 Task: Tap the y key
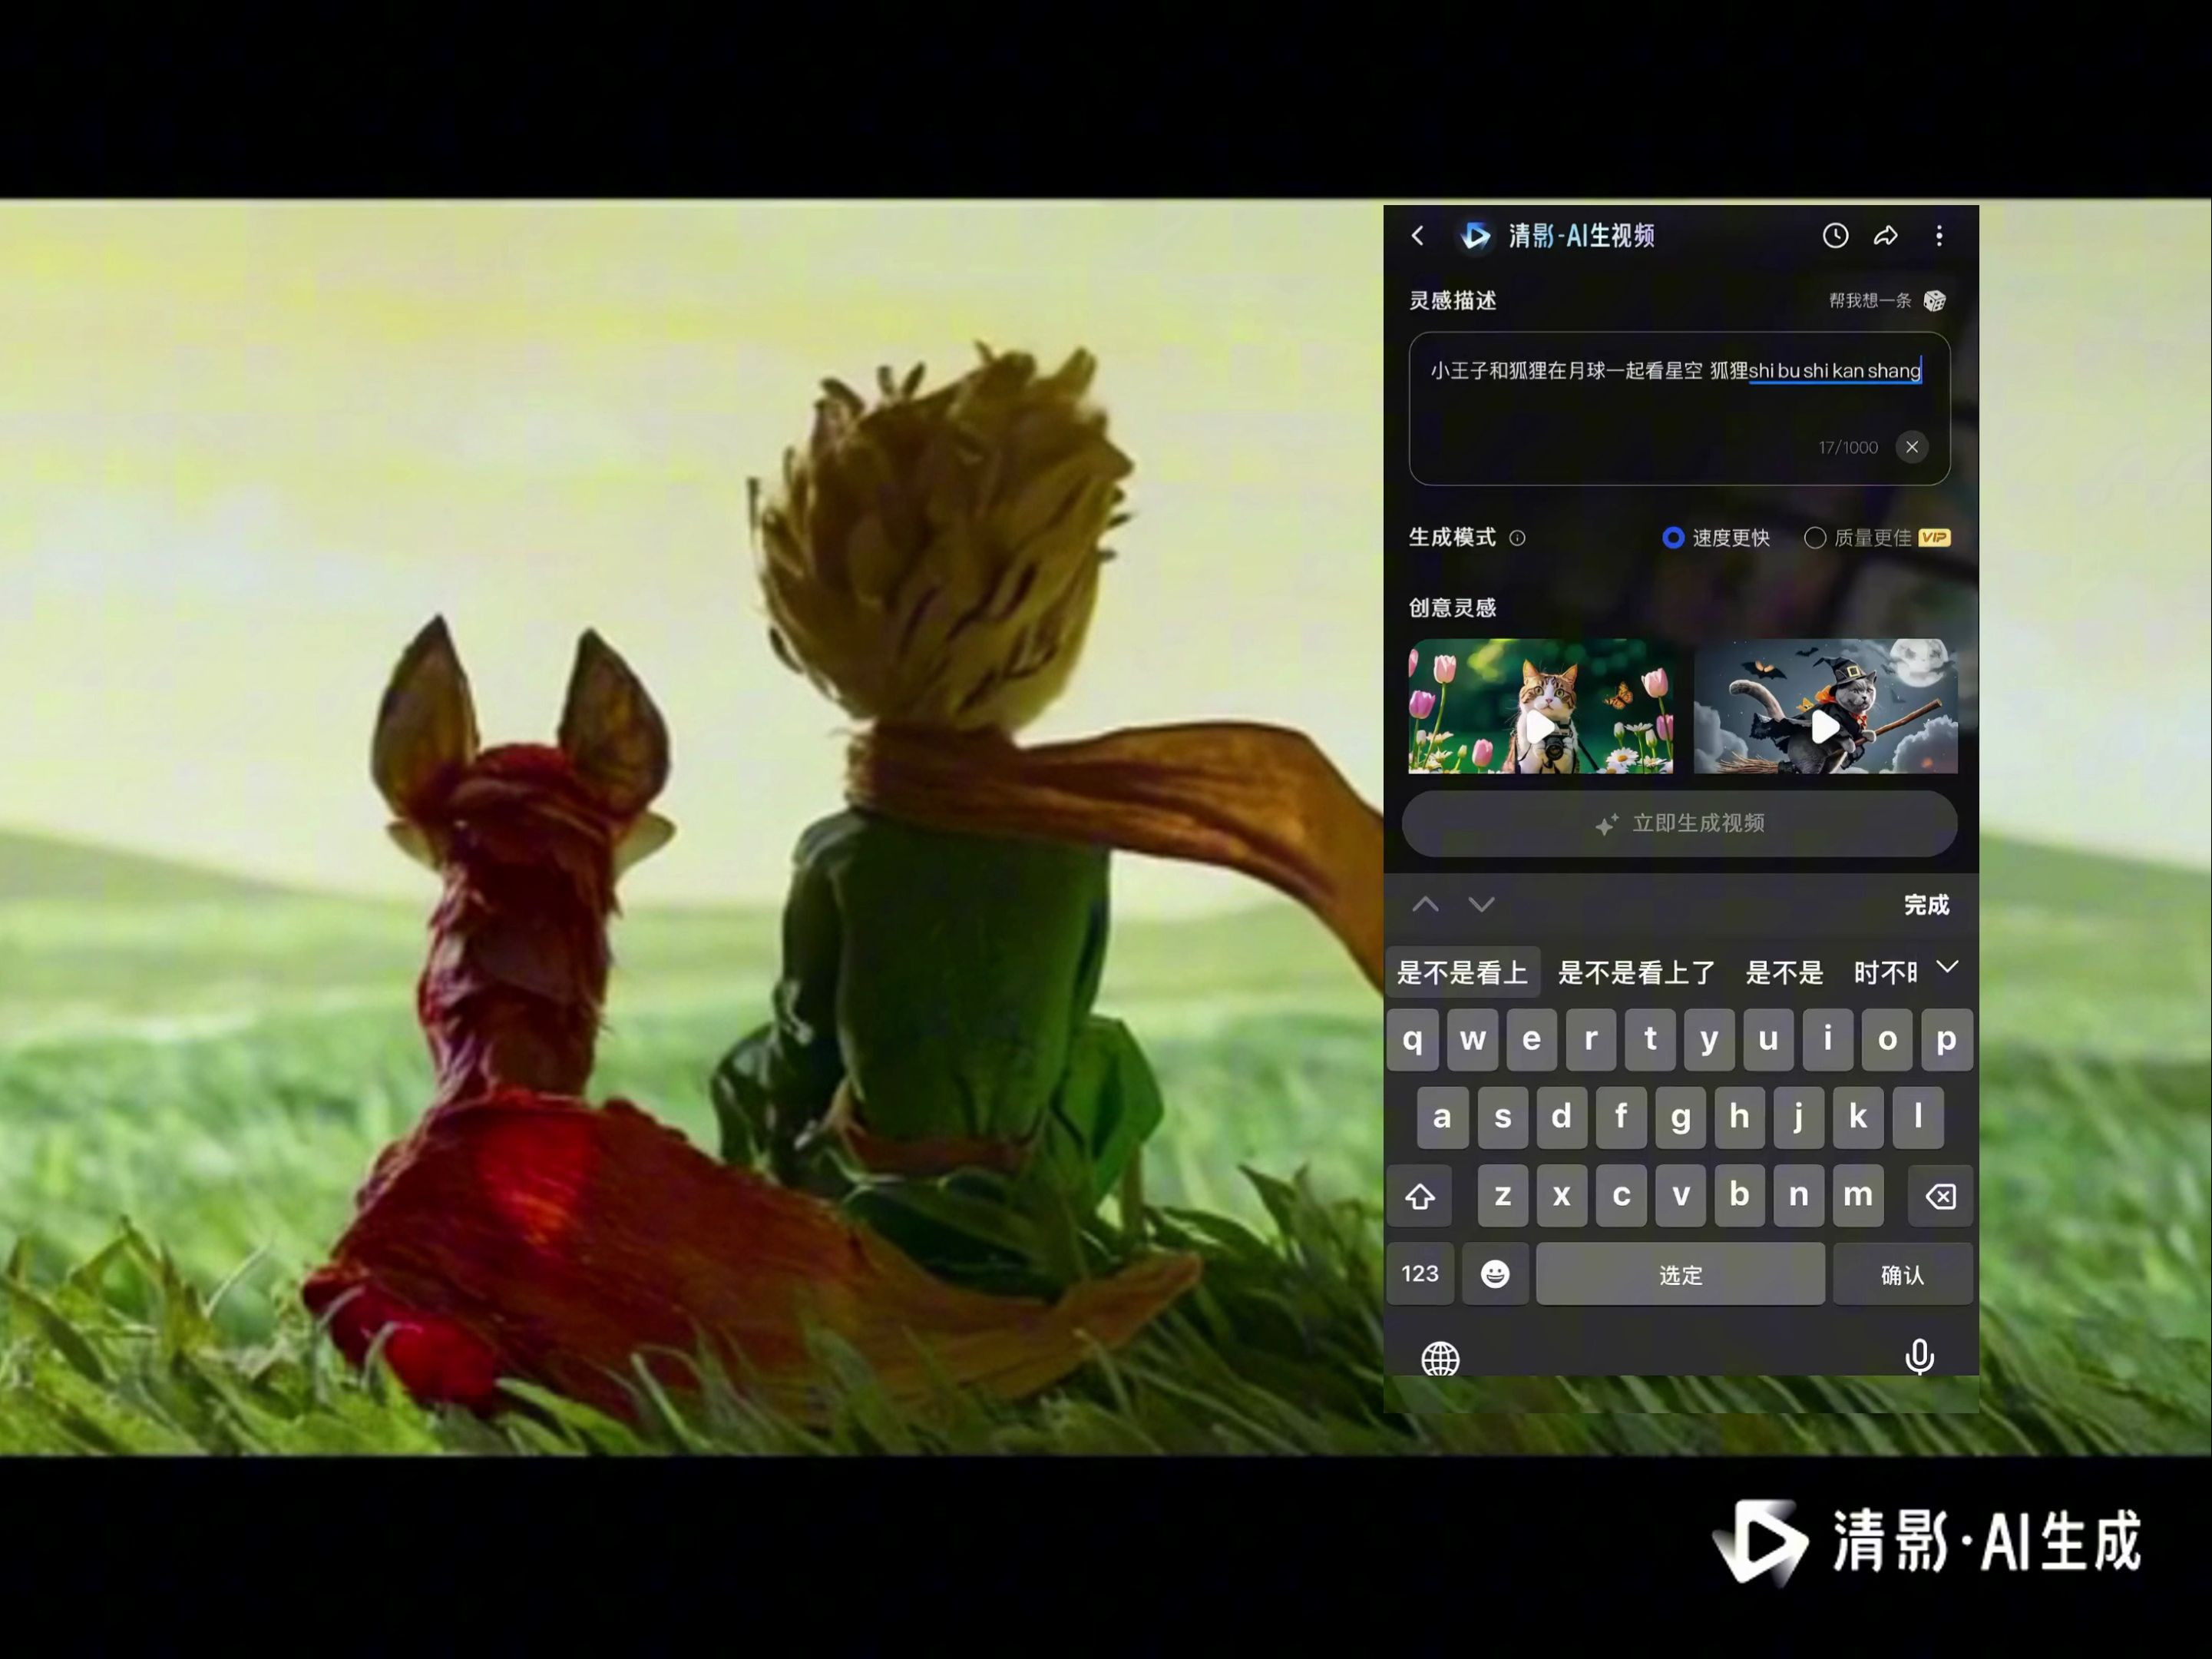(1709, 1040)
